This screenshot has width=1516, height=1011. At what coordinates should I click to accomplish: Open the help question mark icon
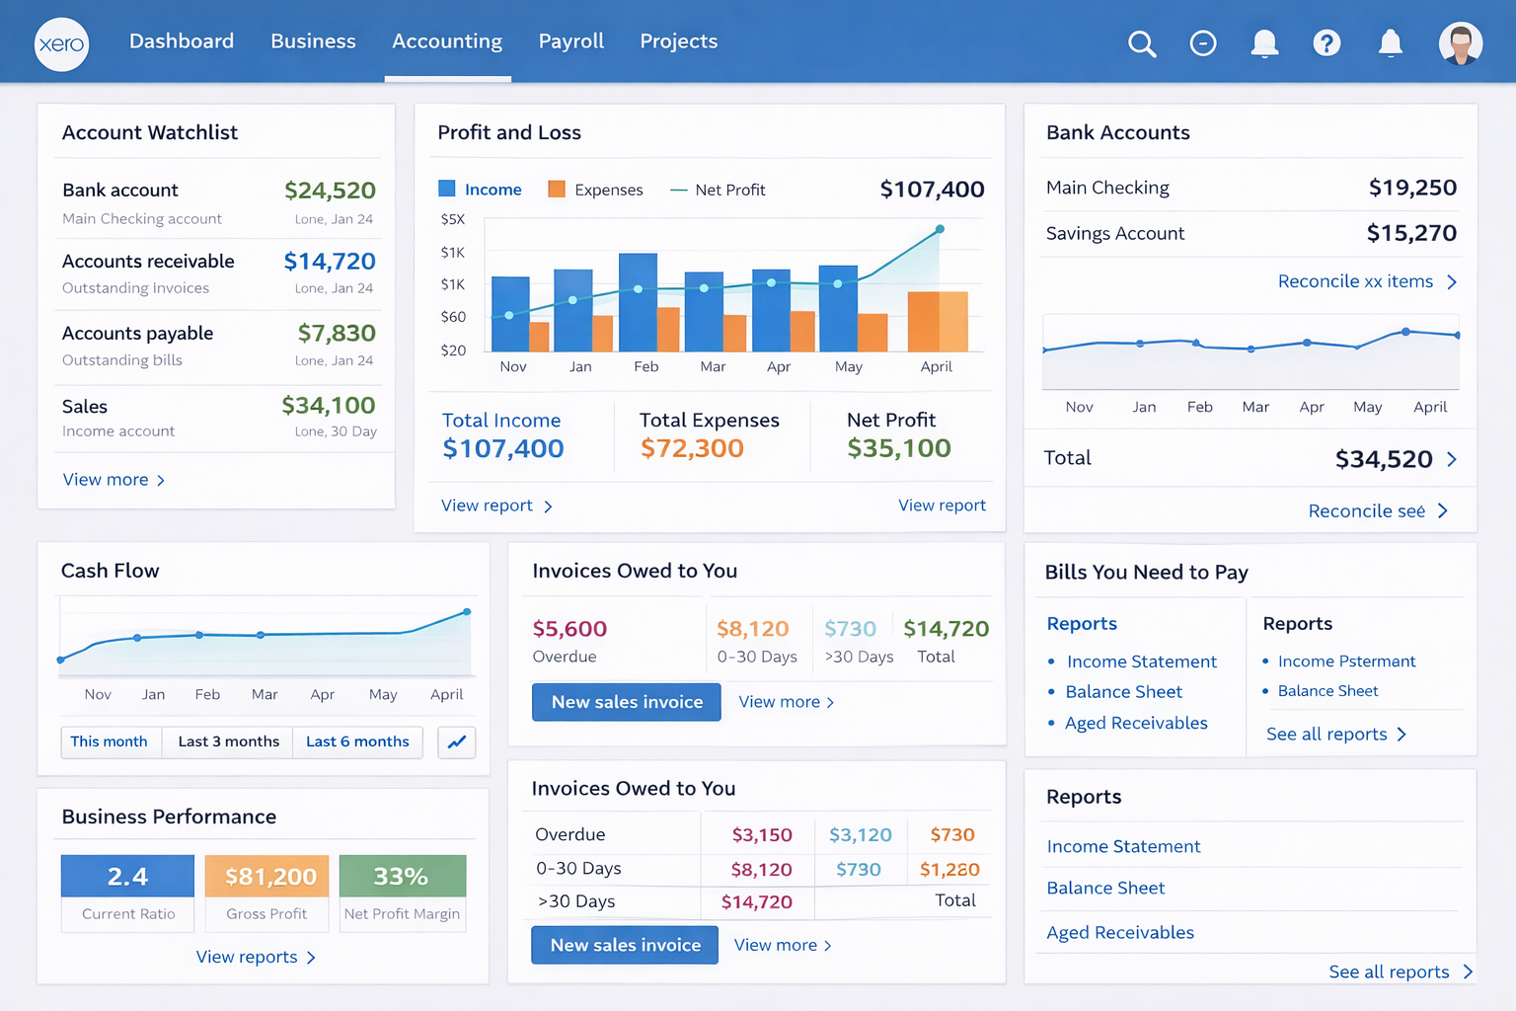(x=1326, y=43)
